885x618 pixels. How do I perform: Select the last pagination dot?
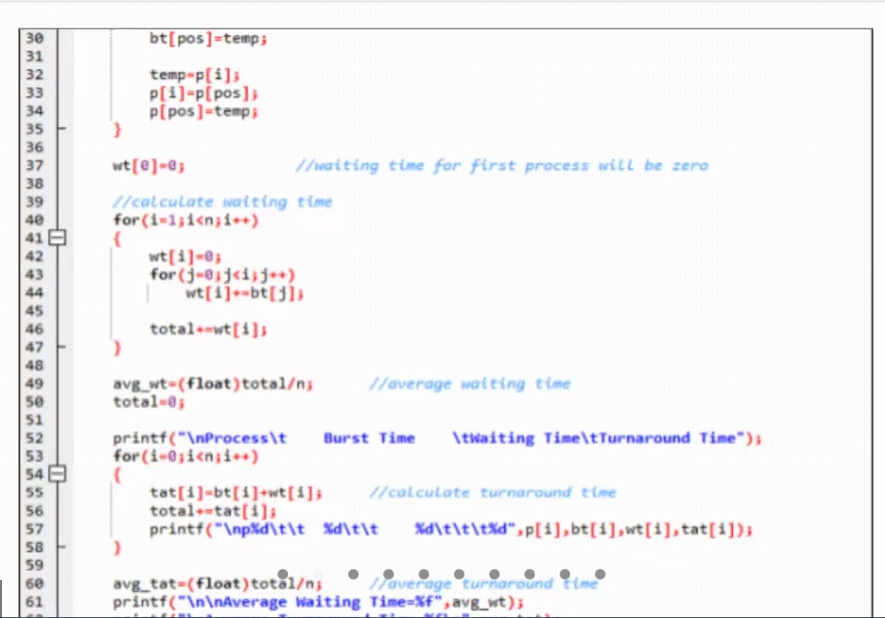click(x=600, y=574)
